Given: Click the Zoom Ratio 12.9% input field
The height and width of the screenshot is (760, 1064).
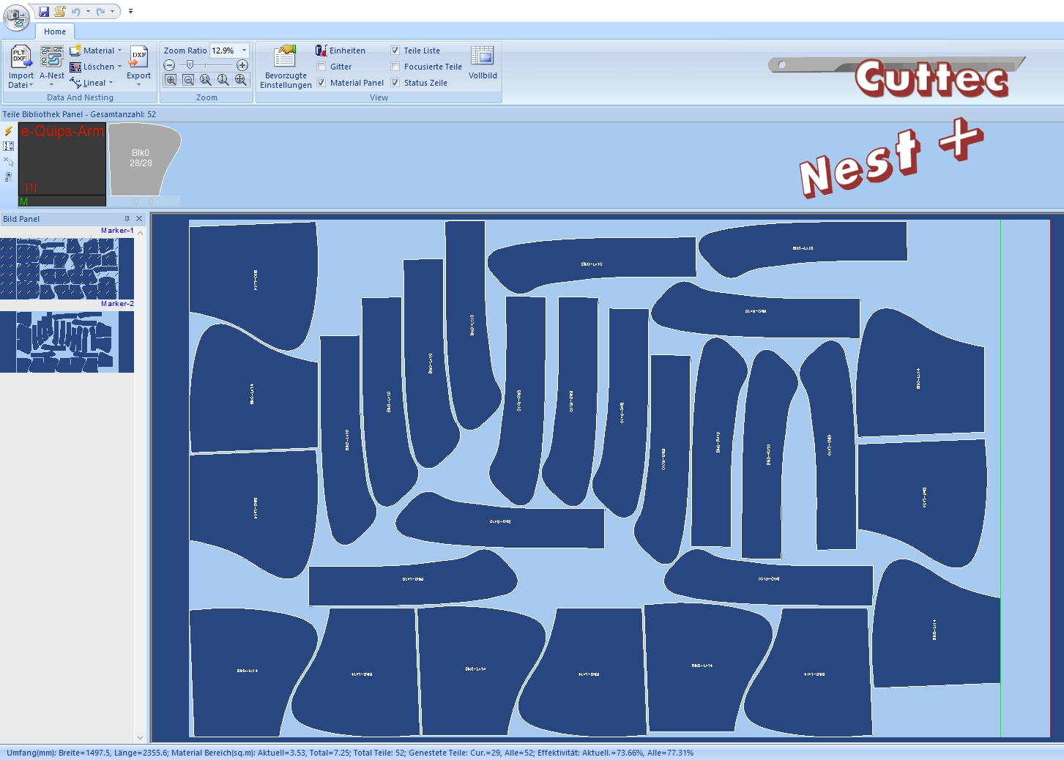Looking at the screenshot, I should tap(223, 51).
